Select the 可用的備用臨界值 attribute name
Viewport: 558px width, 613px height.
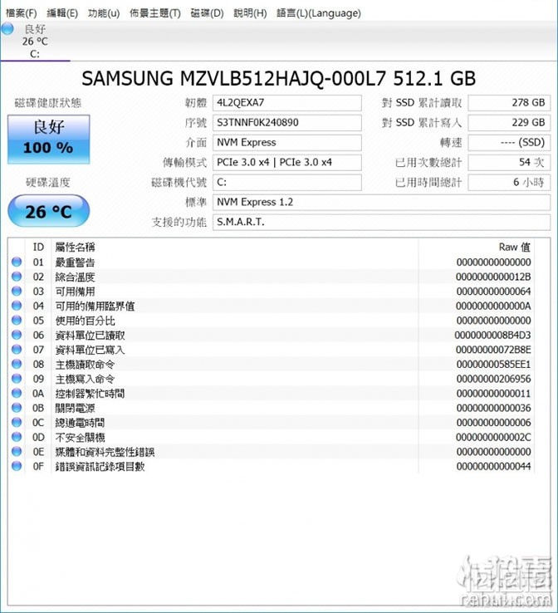95,306
